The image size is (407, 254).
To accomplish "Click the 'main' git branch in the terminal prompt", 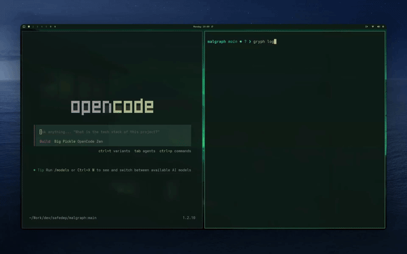I will [233, 41].
